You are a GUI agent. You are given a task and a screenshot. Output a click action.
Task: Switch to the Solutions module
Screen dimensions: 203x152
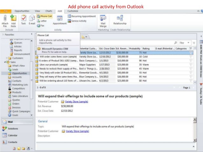(17, 129)
